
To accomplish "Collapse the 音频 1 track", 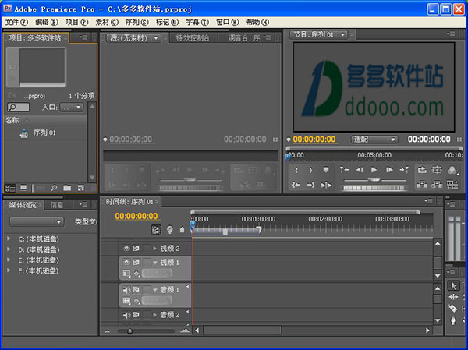I will [x=155, y=290].
